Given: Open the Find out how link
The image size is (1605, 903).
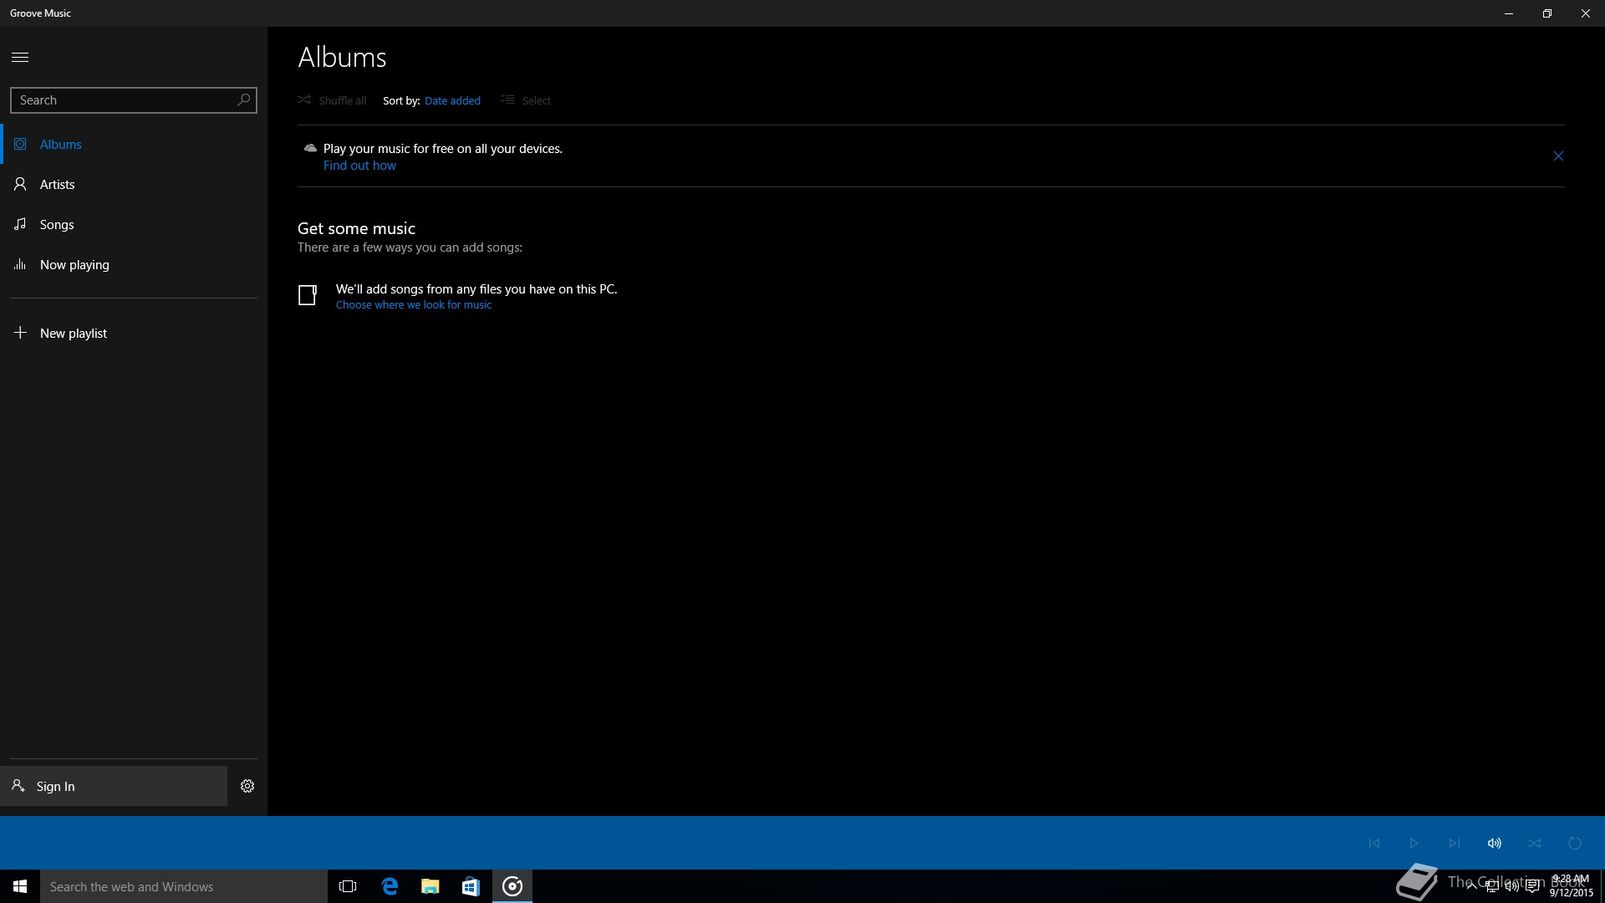Looking at the screenshot, I should [x=359, y=166].
